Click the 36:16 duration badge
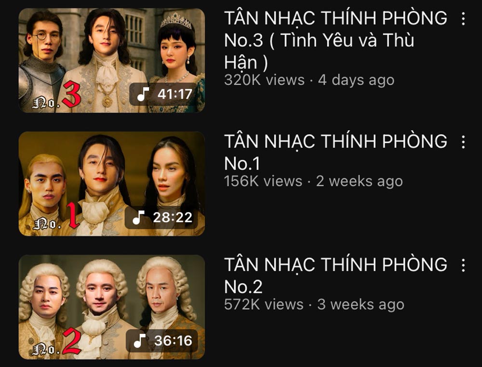The image size is (482, 367). (162, 341)
